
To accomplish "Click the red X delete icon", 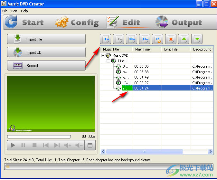I will 171,39.
